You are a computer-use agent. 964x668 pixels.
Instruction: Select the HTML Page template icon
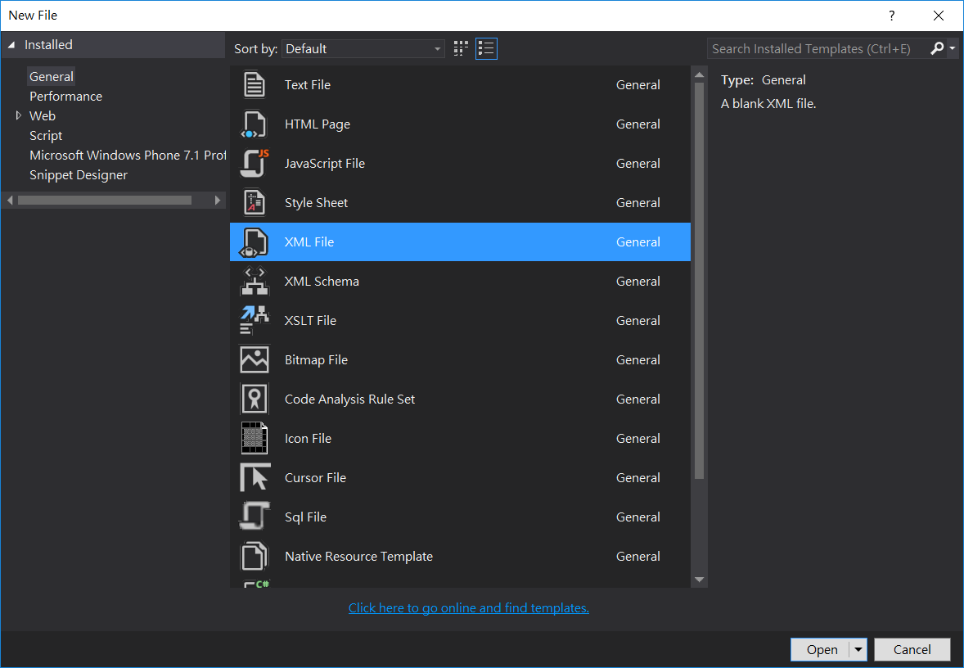coord(254,124)
